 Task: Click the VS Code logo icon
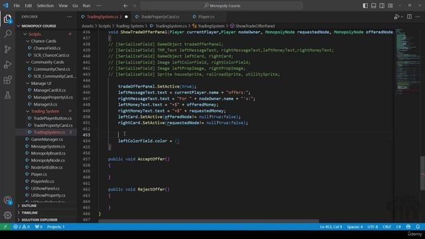click(5, 5)
